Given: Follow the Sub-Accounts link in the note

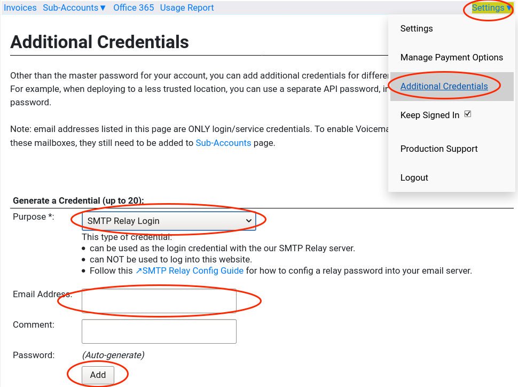Looking at the screenshot, I should point(223,143).
